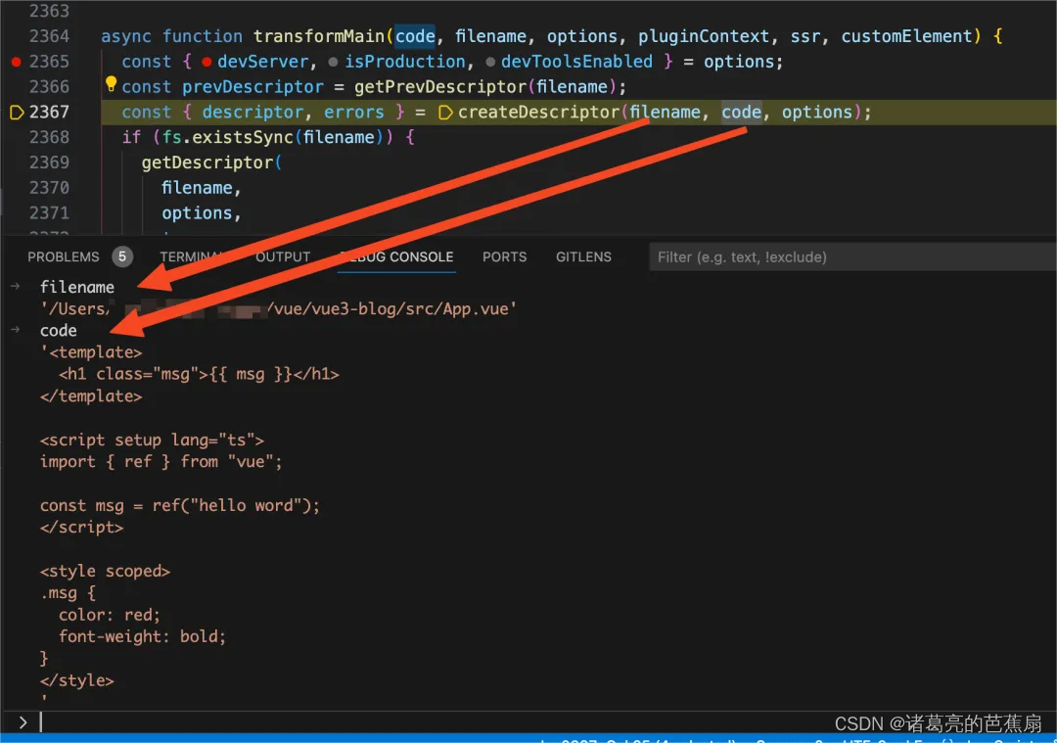Screen dimensions: 1057x743
Task: Open the PORTS tab
Action: 504,256
